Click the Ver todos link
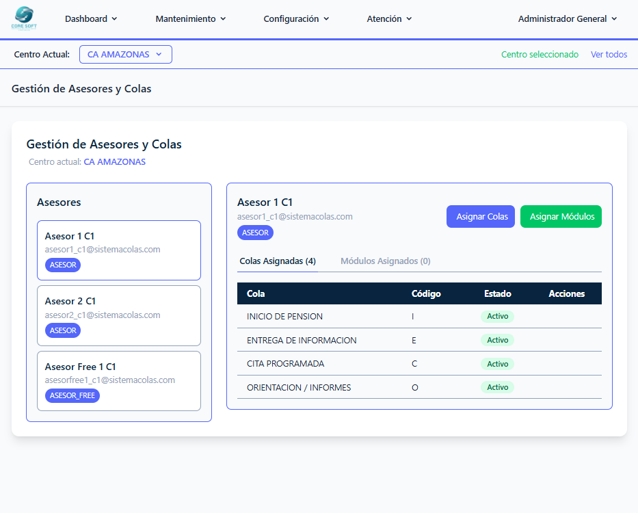The width and height of the screenshot is (638, 513). pos(609,55)
